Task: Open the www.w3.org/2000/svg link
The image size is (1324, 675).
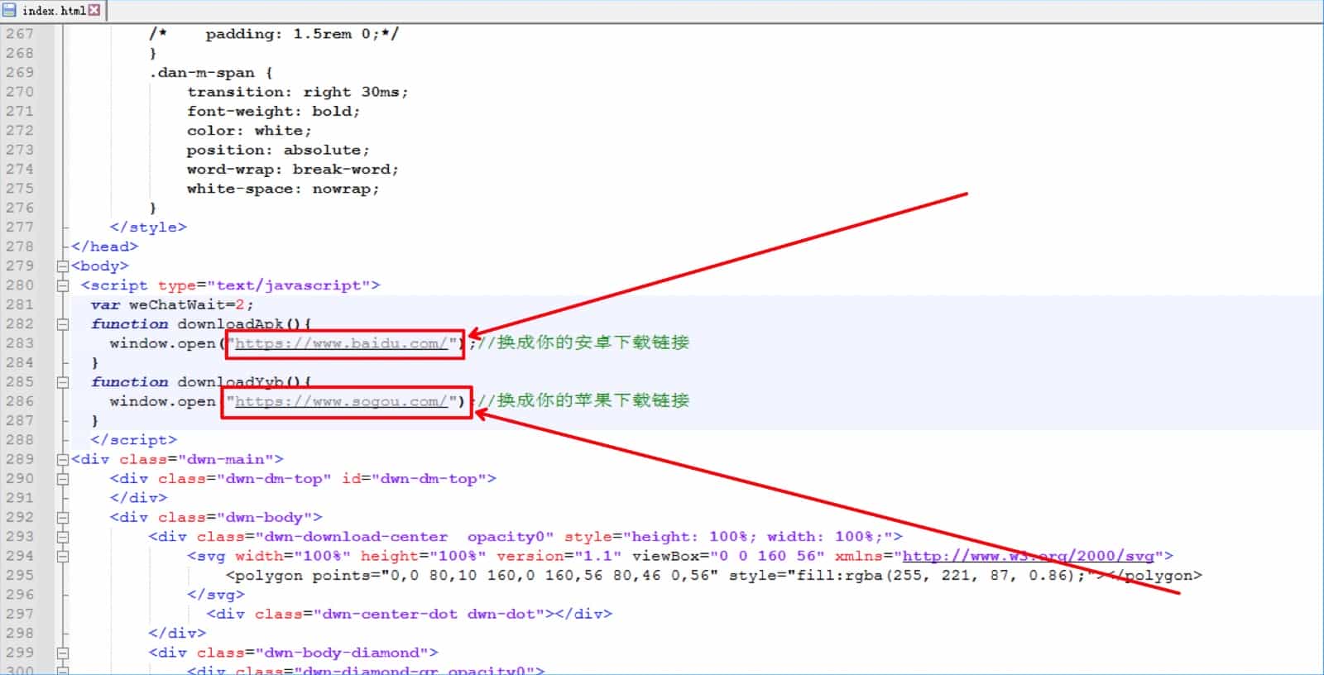Action: (x=1028, y=556)
